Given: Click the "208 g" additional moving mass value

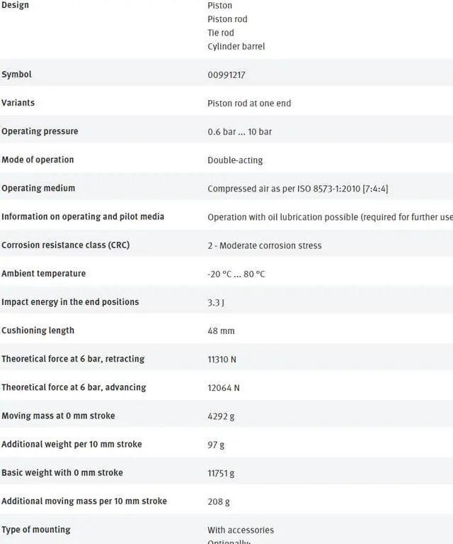Looking at the screenshot, I should [x=219, y=501].
